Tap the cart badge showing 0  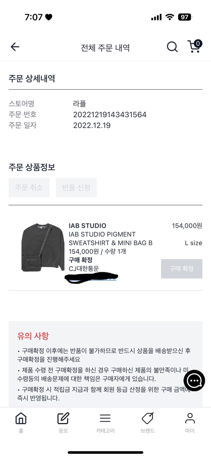[x=198, y=43]
